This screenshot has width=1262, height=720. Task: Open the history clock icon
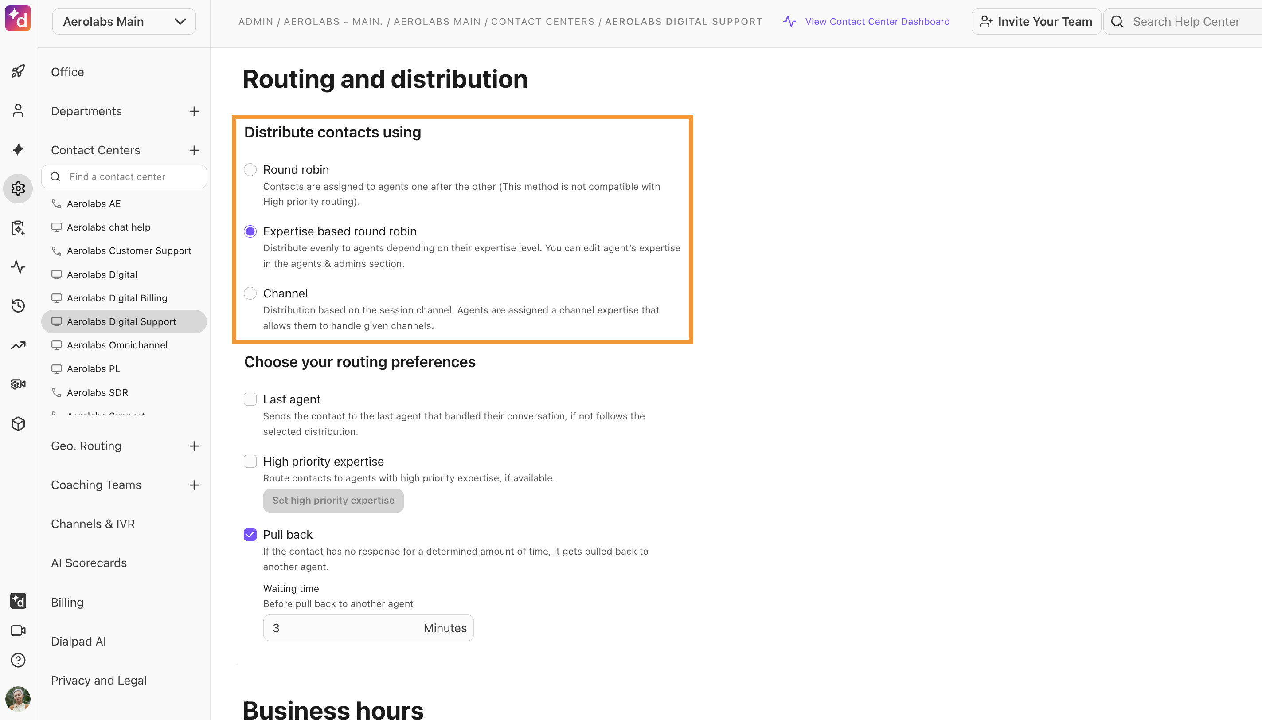(18, 305)
